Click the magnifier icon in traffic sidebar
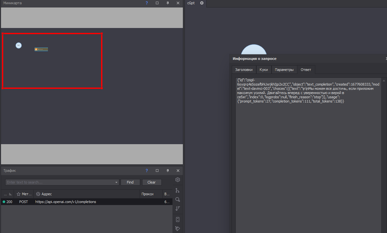 (x=178, y=199)
